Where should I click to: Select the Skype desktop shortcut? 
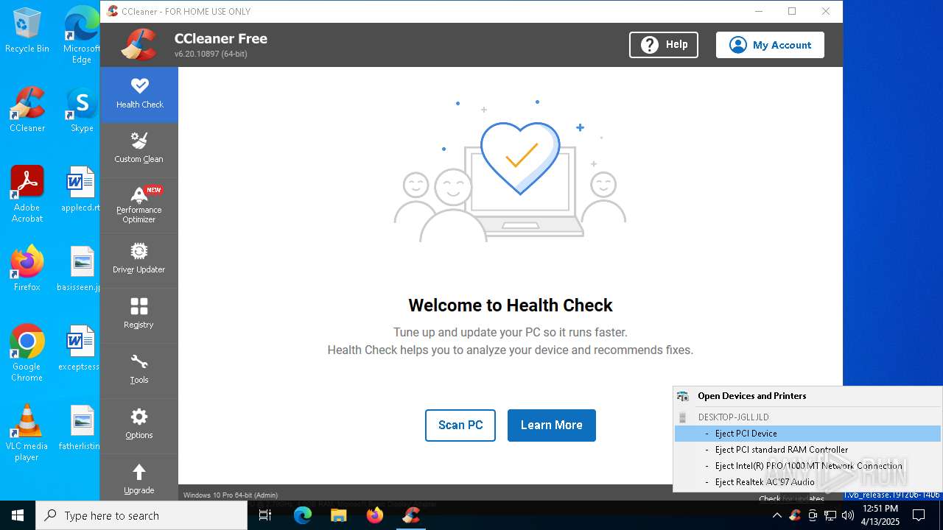point(81,110)
